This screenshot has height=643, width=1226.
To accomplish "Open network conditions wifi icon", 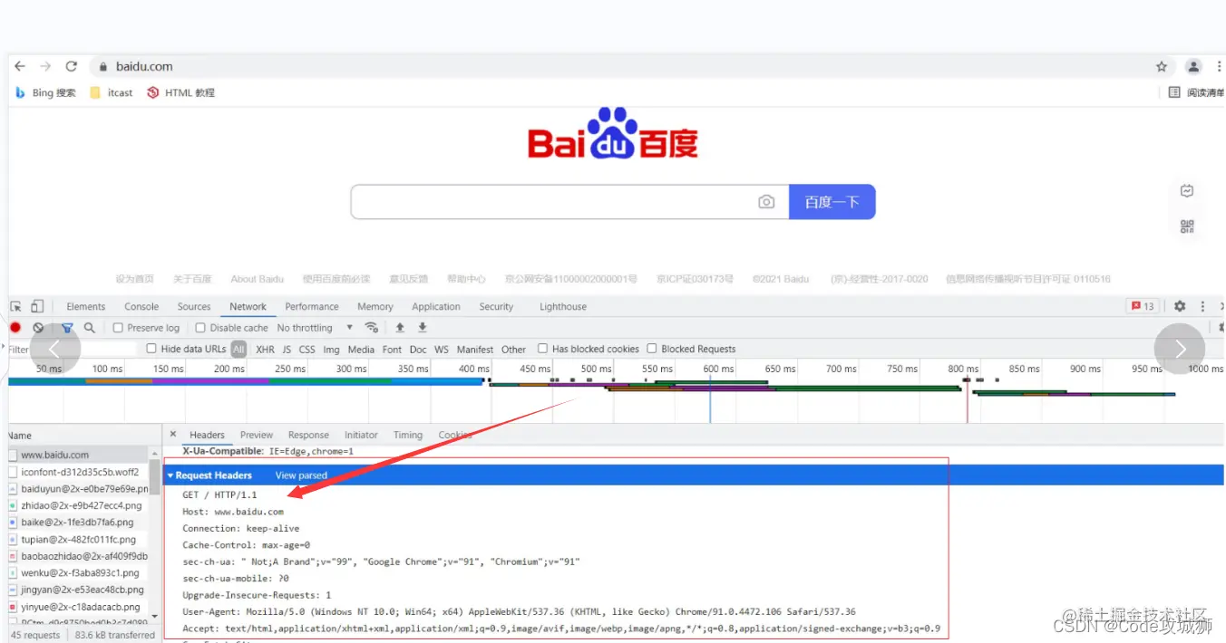I will click(371, 328).
